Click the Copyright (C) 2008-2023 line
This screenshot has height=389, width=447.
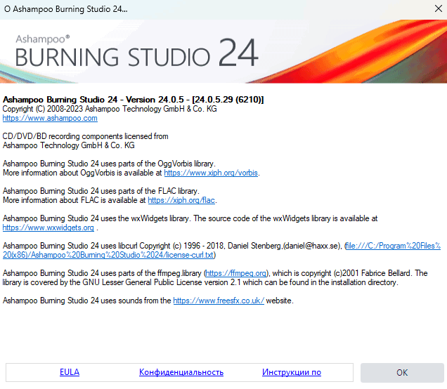click(x=110, y=109)
